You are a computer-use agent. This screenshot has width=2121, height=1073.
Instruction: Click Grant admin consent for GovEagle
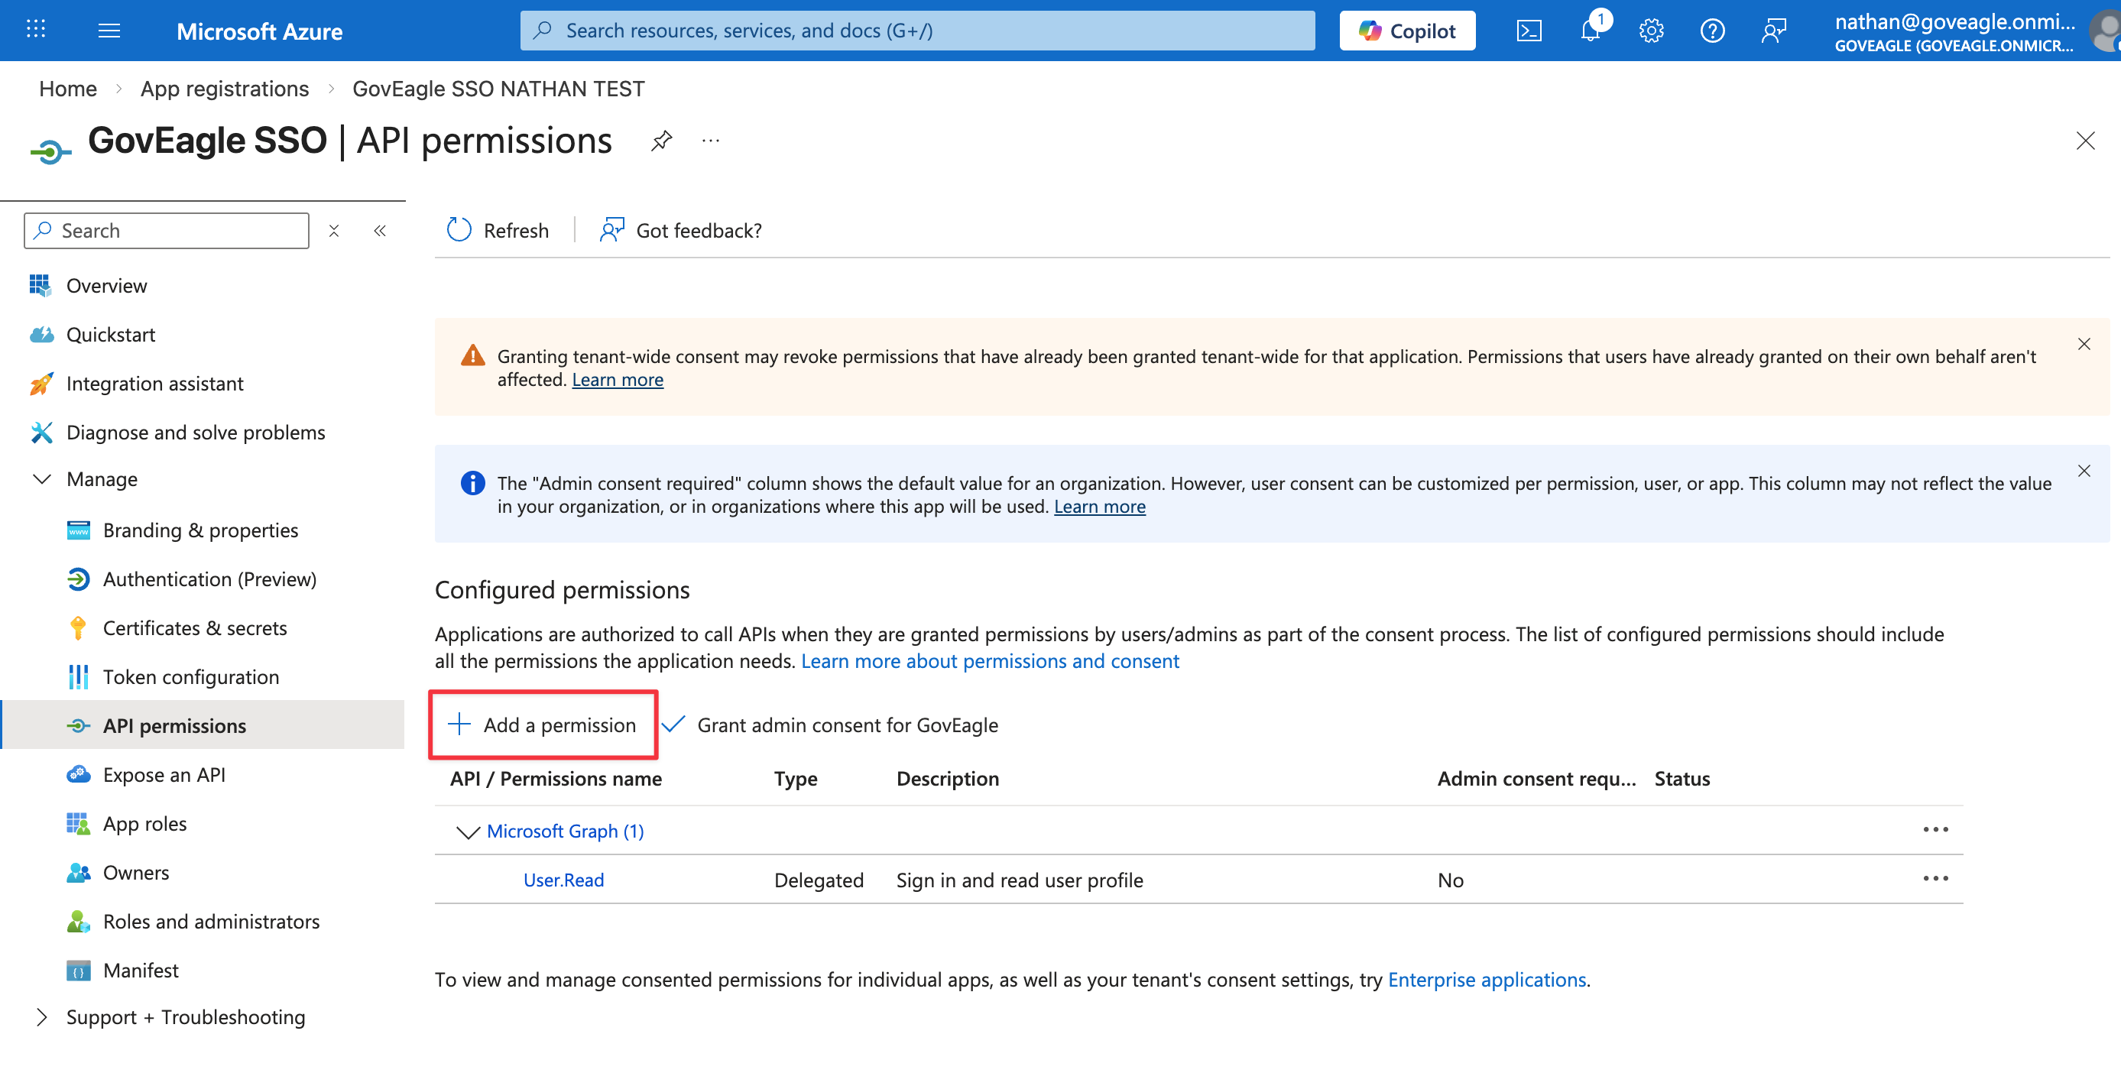tap(832, 725)
